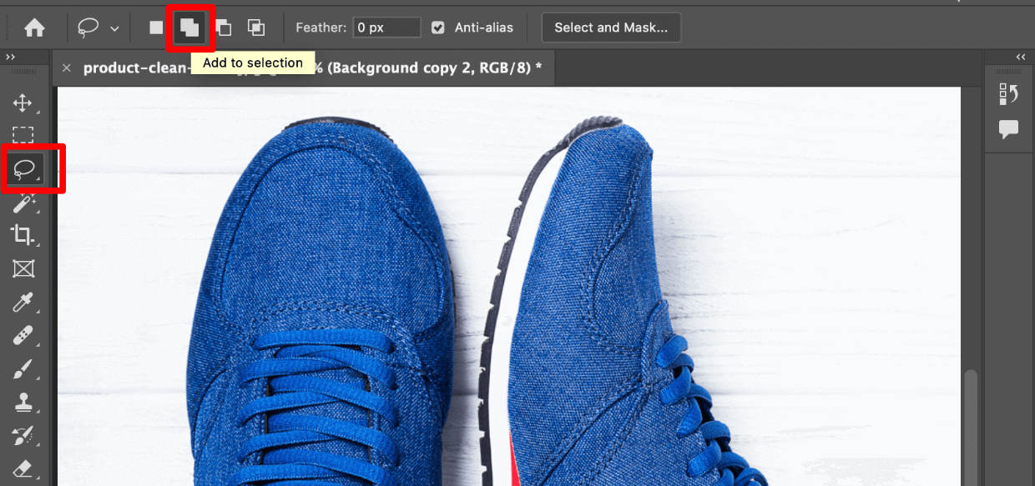Select the Clone Stamp tool

click(x=23, y=402)
